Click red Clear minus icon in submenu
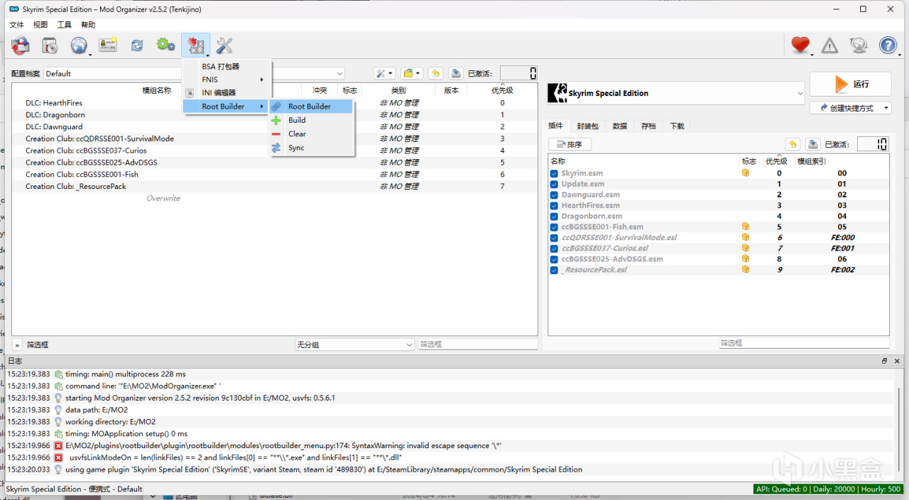Viewport: 909px width, 500px height. click(x=276, y=134)
